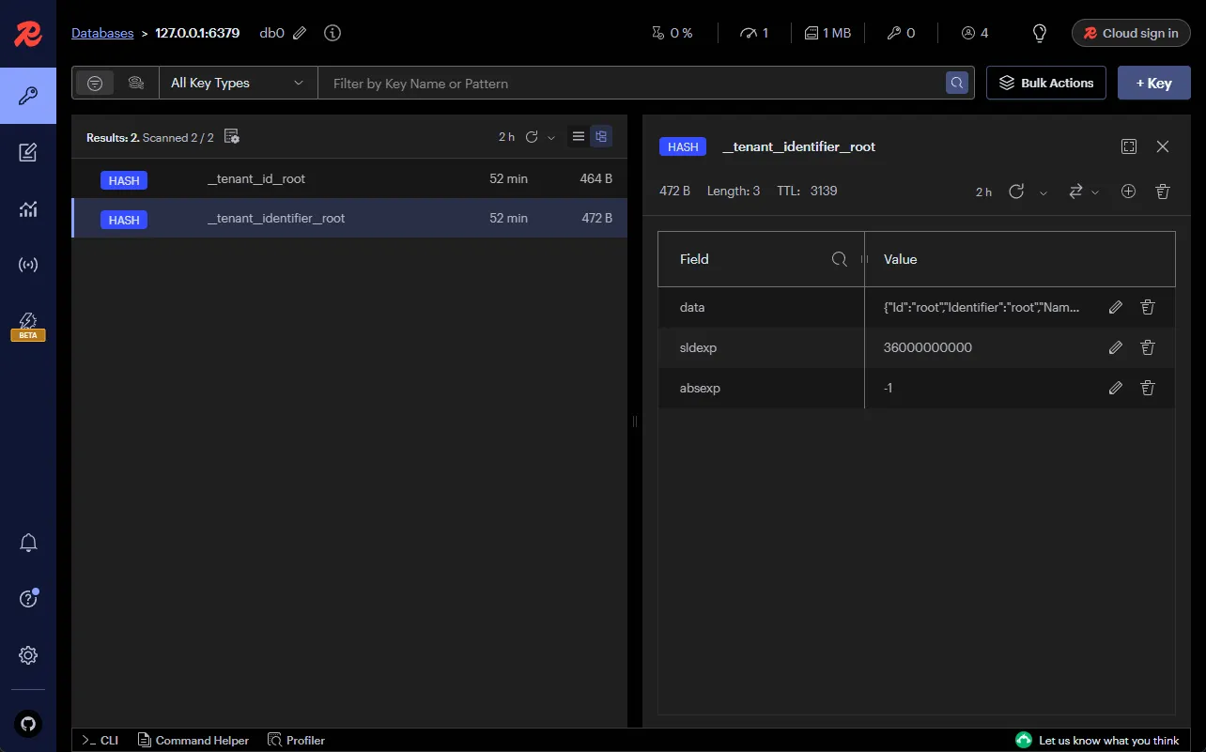Open the Profiler panel
Viewport: 1206px width, 752px height.
(296, 741)
